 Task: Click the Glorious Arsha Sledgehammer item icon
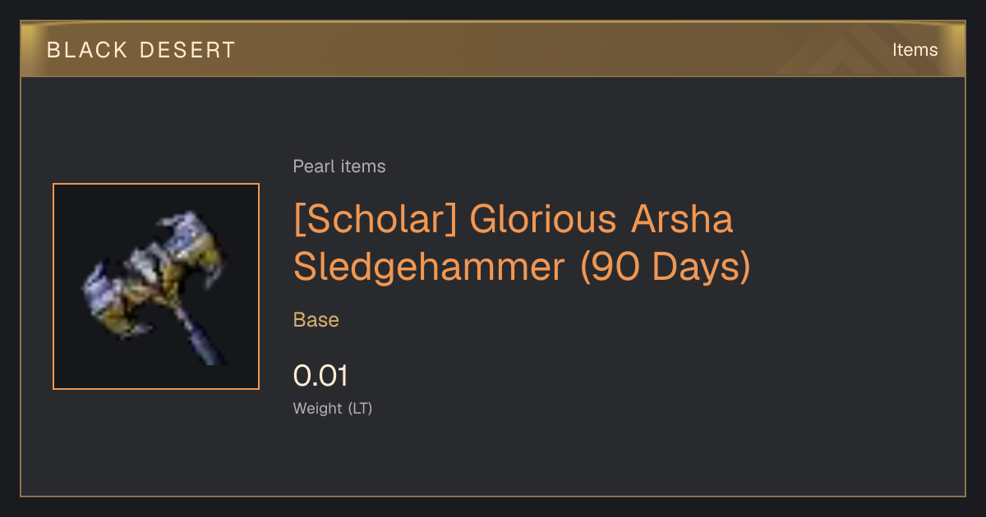(x=156, y=286)
